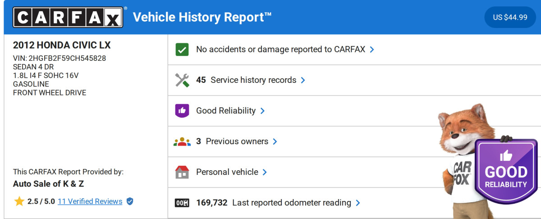Click the green checkmark no-accidents icon
541x219 pixels.
[182, 50]
